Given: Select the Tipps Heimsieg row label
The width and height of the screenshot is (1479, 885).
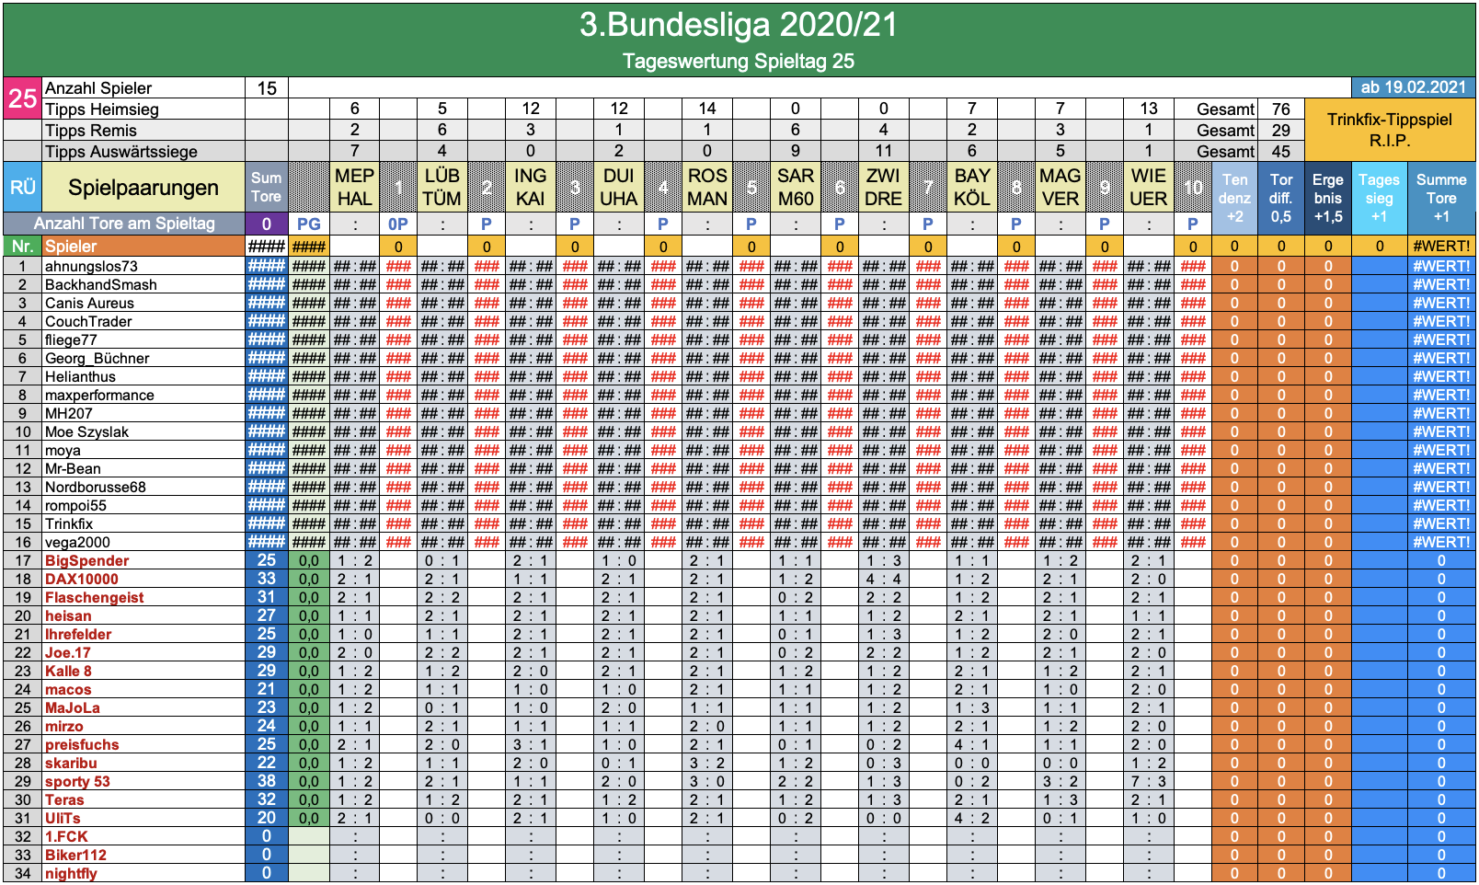Looking at the screenshot, I should click(x=102, y=109).
